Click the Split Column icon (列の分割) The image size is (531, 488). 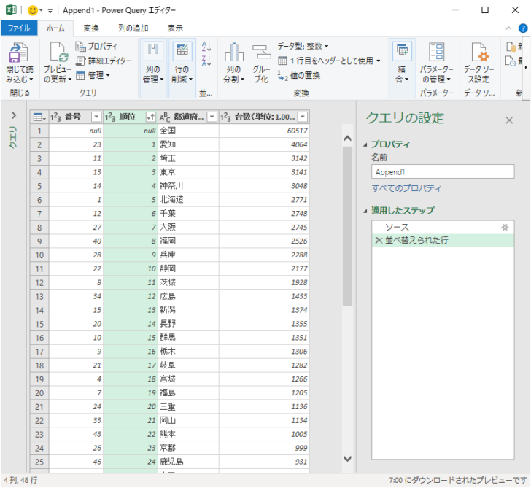click(233, 53)
